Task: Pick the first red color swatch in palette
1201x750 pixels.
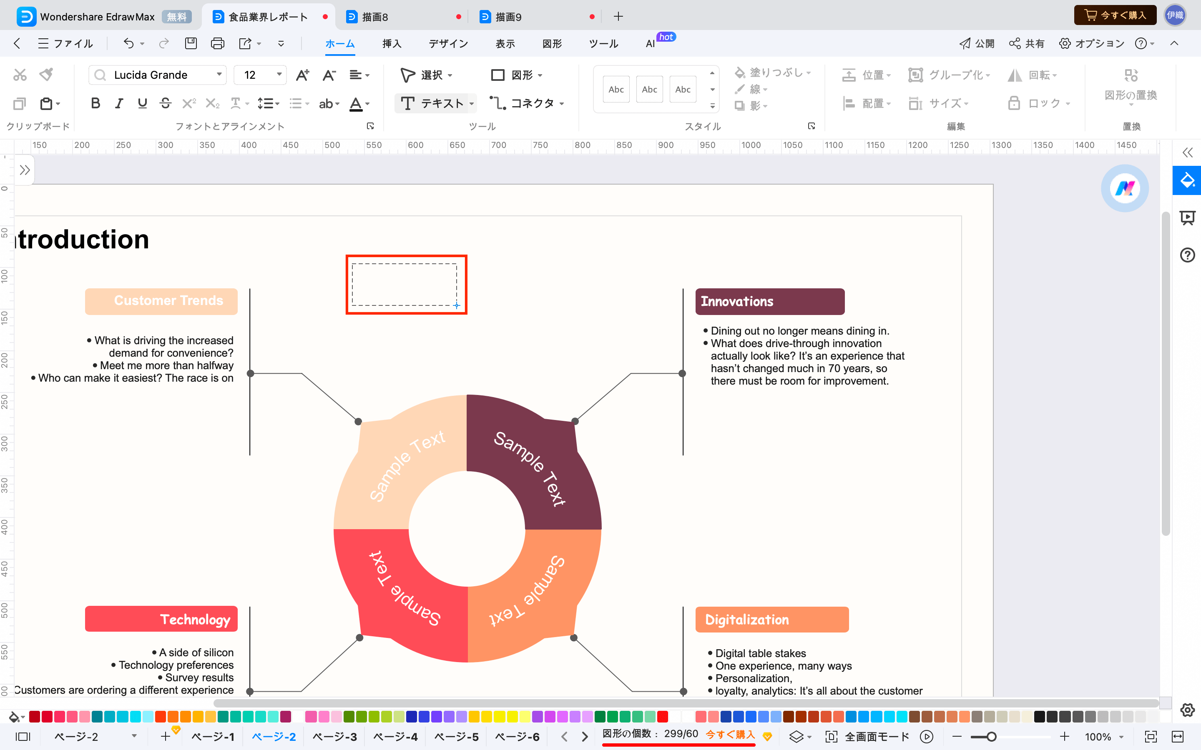Action: pyautogui.click(x=34, y=717)
